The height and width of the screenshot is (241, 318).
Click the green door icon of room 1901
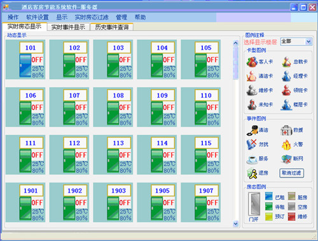(25, 209)
